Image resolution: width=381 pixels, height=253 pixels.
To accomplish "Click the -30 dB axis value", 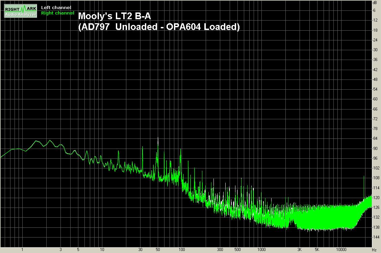I will (375, 50).
